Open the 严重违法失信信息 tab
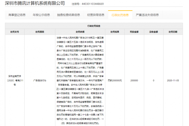 coord(147,15)
